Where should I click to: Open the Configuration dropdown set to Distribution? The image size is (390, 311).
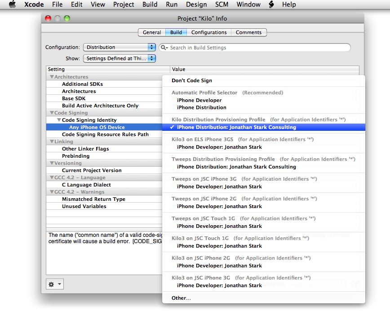pyautogui.click(x=119, y=47)
